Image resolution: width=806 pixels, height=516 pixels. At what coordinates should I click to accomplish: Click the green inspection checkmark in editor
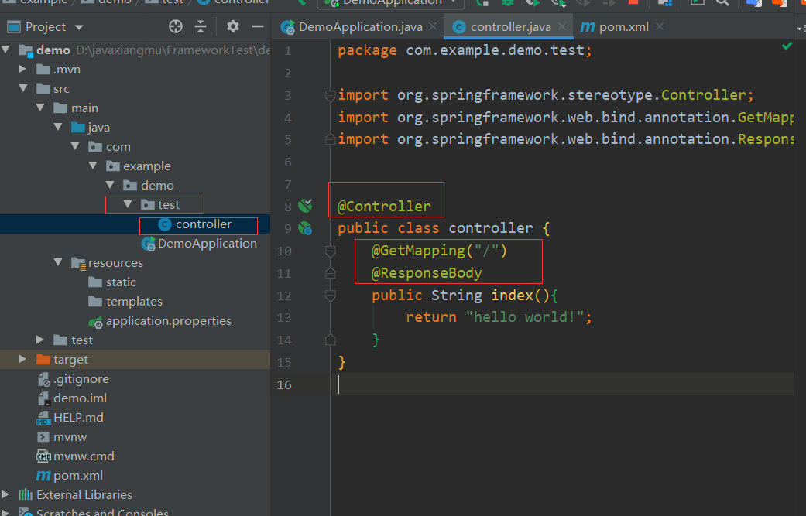click(x=787, y=46)
